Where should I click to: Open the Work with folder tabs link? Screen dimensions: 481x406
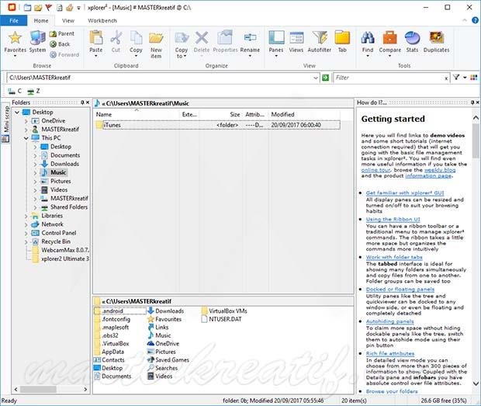tap(394, 257)
